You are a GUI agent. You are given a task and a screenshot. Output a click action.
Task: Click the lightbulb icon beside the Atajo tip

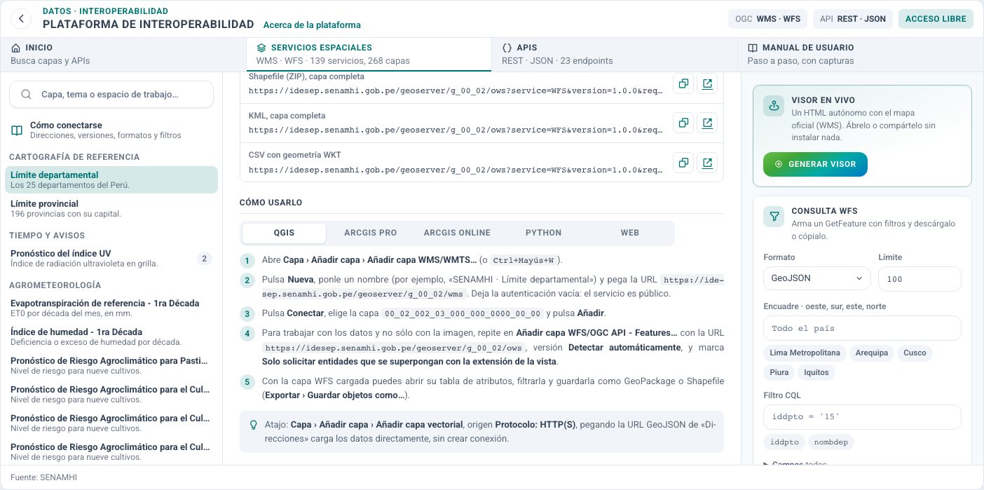(254, 425)
